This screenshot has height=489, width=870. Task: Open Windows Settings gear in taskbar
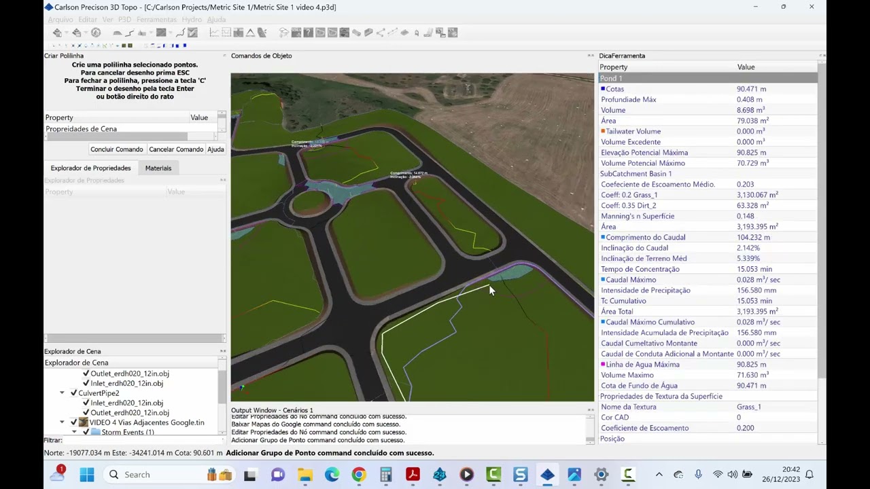coord(602,475)
